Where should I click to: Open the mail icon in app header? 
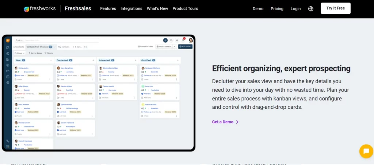point(171,40)
